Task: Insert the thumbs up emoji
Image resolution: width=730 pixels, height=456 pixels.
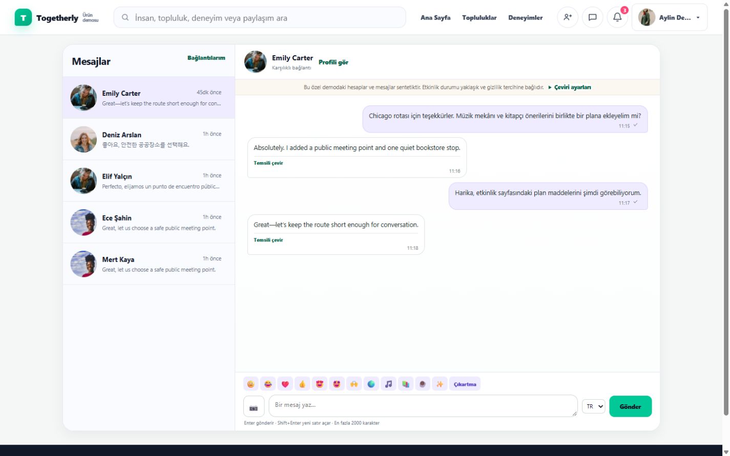Action: click(x=302, y=384)
